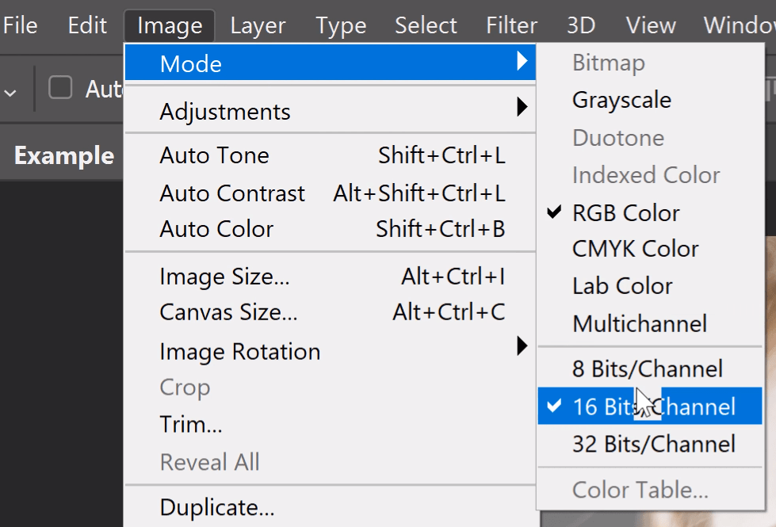Screen dimensions: 776x527
Task: Open the Edit menu
Action: click(x=87, y=25)
